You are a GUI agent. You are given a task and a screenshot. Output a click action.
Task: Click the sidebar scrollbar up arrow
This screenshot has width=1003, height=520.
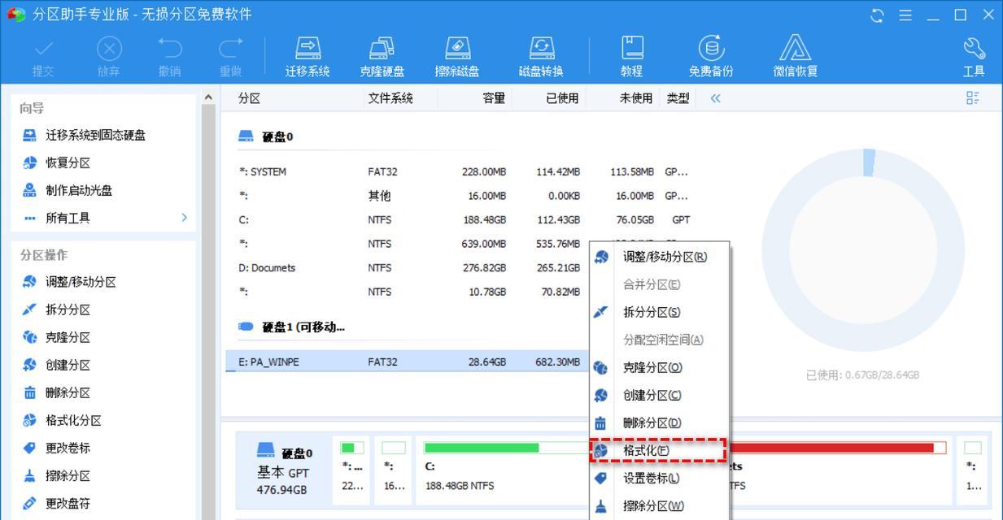208,97
